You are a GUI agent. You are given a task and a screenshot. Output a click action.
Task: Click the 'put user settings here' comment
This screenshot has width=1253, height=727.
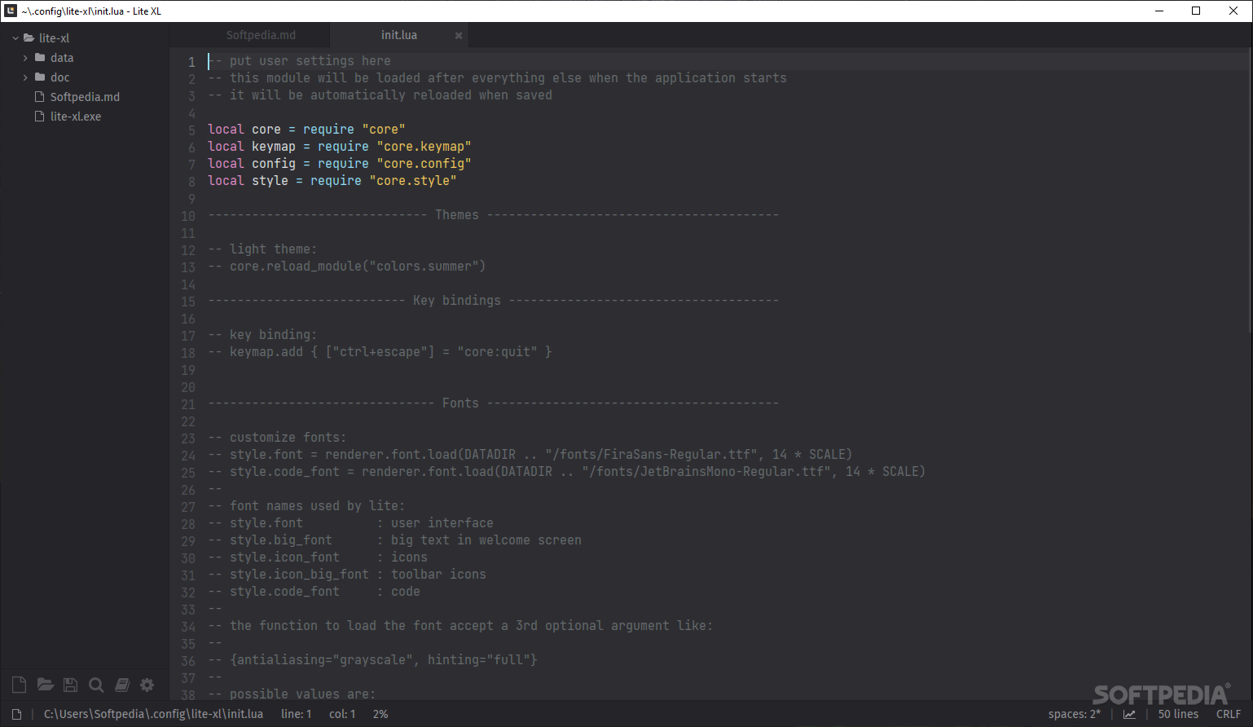click(300, 60)
